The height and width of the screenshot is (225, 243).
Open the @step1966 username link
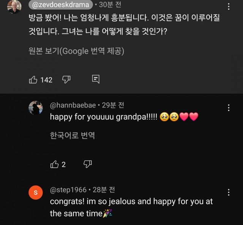pyautogui.click(x=68, y=190)
